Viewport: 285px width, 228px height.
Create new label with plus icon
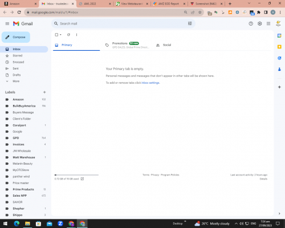pyautogui.click(x=44, y=92)
